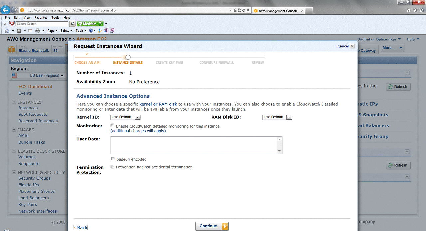Click the first OneNote toolbar icon

tap(106, 31)
